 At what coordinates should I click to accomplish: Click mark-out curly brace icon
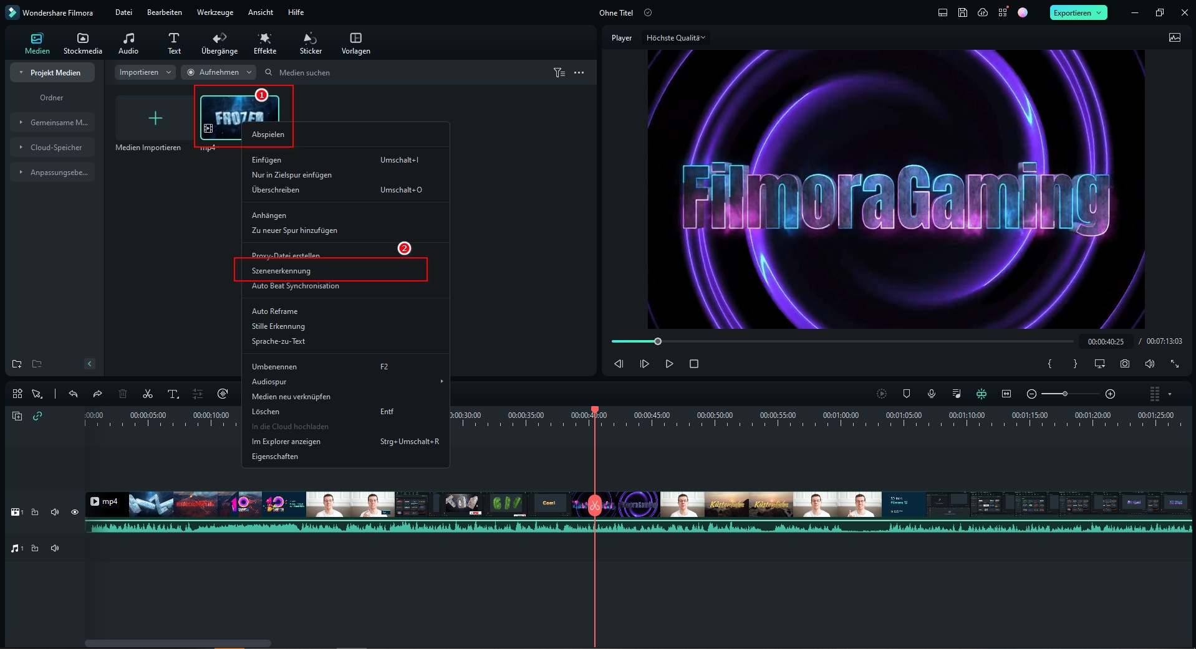(1075, 364)
